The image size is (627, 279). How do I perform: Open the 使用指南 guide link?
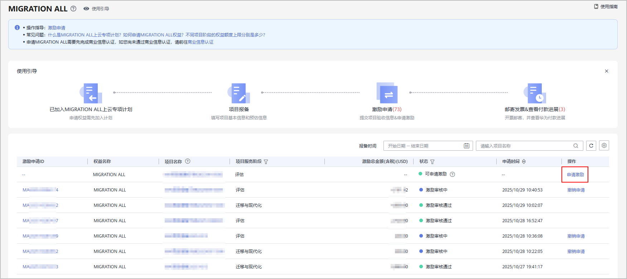[606, 6]
